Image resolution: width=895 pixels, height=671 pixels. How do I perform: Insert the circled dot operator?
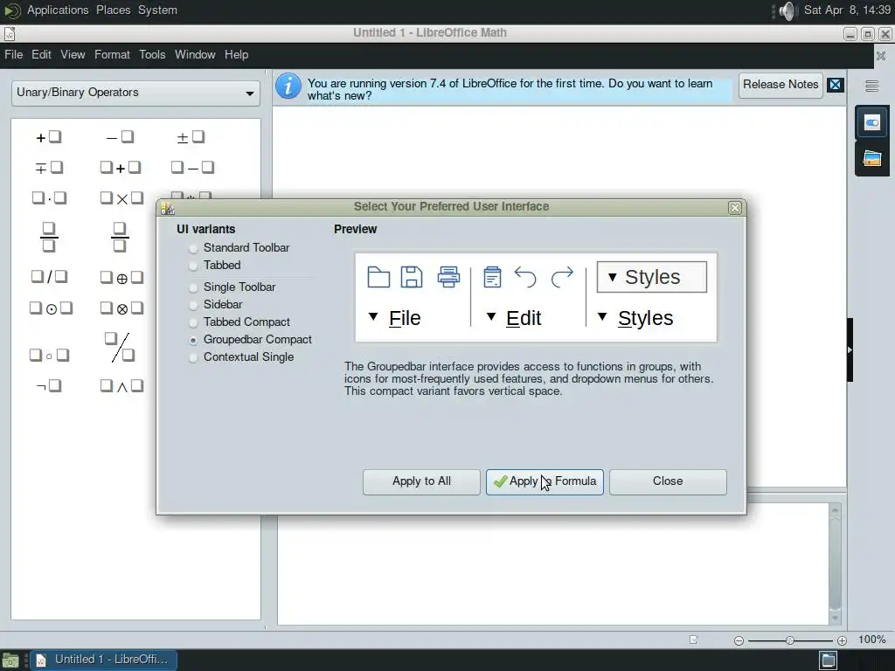(51, 308)
